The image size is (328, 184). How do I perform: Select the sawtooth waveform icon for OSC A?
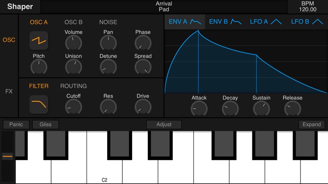(38, 41)
